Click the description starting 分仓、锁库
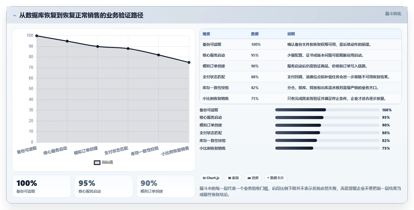The width and height of the screenshot is (414, 210). click(x=333, y=88)
